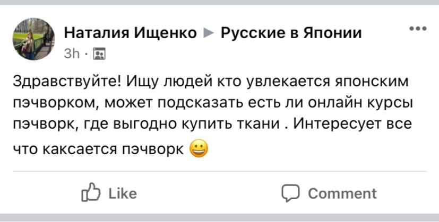Click the word ткани in the post
This screenshot has height=222, width=439.
click(x=264, y=126)
